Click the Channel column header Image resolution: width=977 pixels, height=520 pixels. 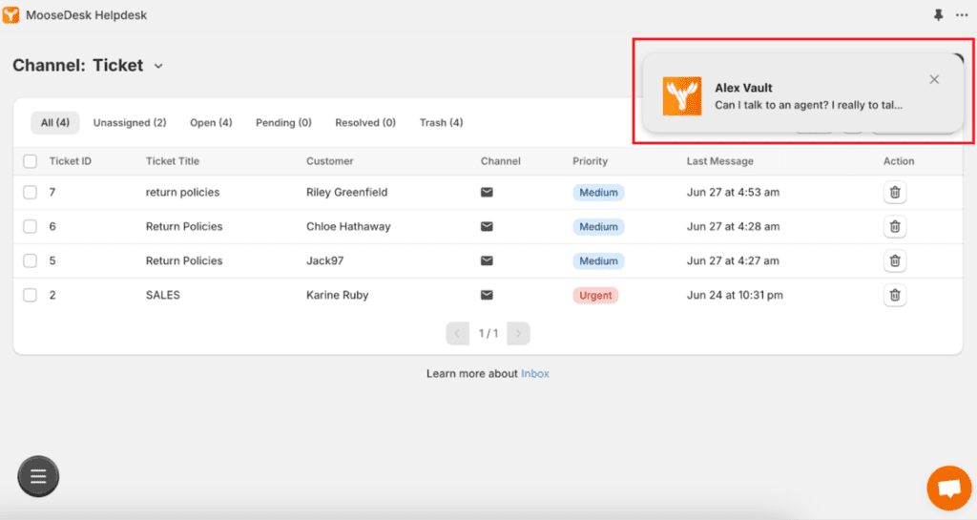click(x=500, y=161)
